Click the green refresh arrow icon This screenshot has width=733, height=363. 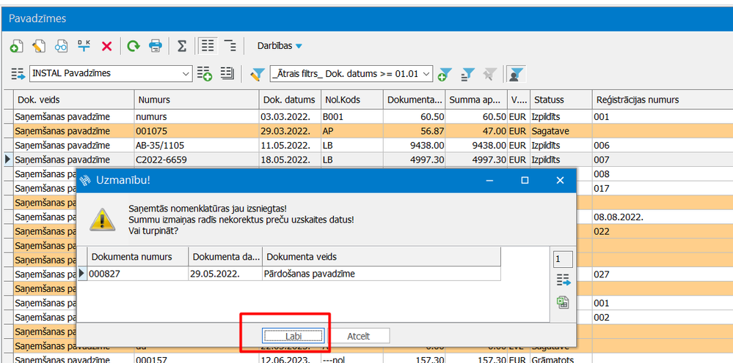pyautogui.click(x=133, y=46)
